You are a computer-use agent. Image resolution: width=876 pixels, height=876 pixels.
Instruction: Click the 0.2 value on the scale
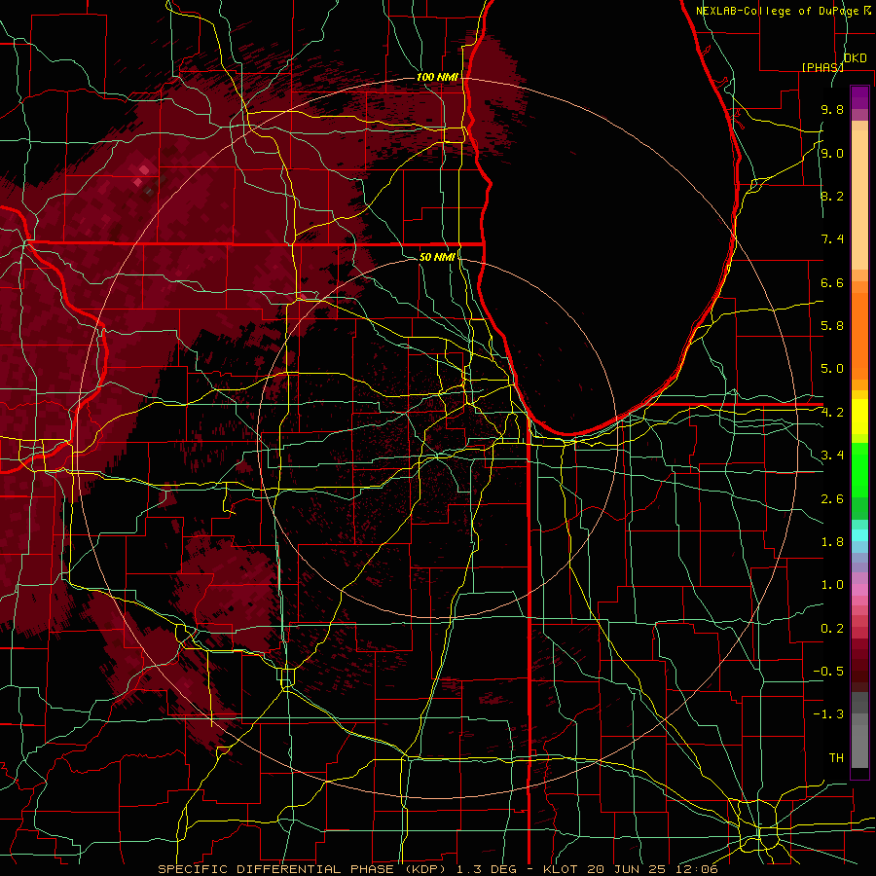tap(832, 629)
